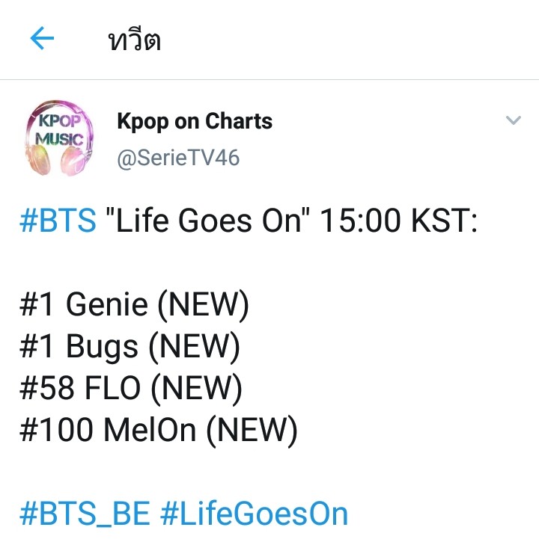Screen dimensions: 539x542
Task: Open the Kpop on Charts profile name
Action: (x=195, y=121)
